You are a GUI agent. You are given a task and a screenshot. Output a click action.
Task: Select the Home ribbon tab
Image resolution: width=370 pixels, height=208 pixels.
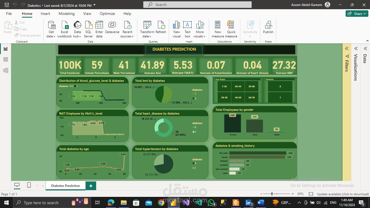(27, 14)
